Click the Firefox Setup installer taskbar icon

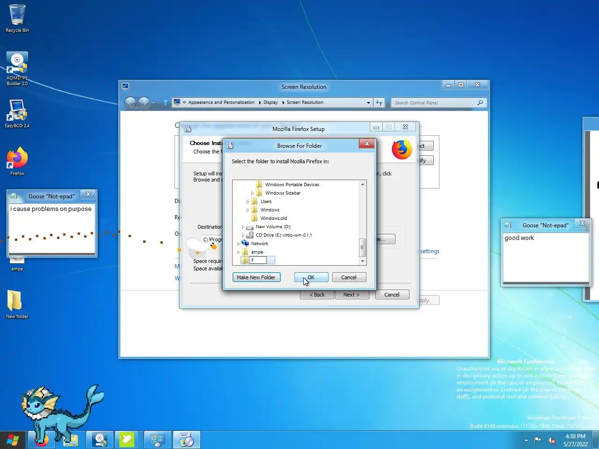[187, 440]
